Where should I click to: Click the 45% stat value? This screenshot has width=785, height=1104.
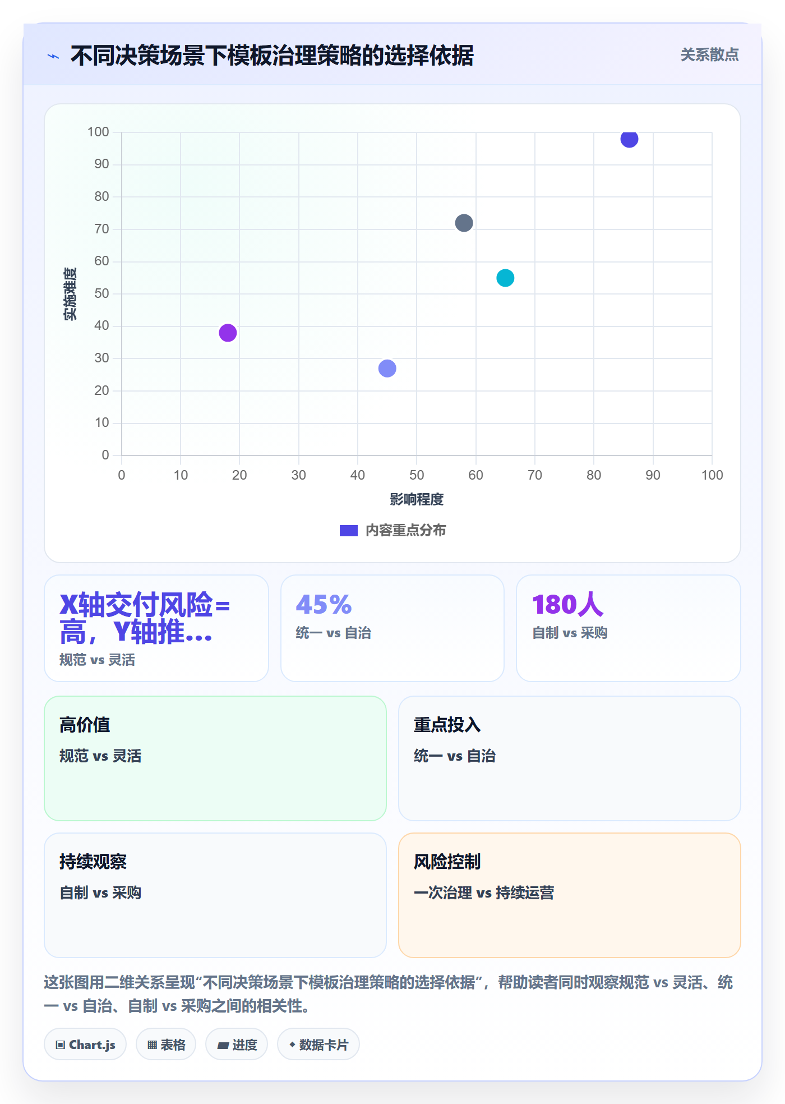point(324,605)
